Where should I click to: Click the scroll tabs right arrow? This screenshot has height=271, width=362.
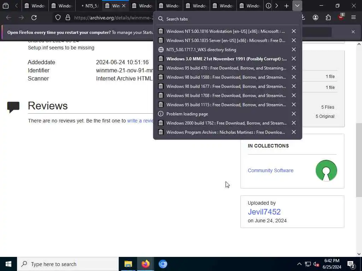pyautogui.click(x=276, y=6)
